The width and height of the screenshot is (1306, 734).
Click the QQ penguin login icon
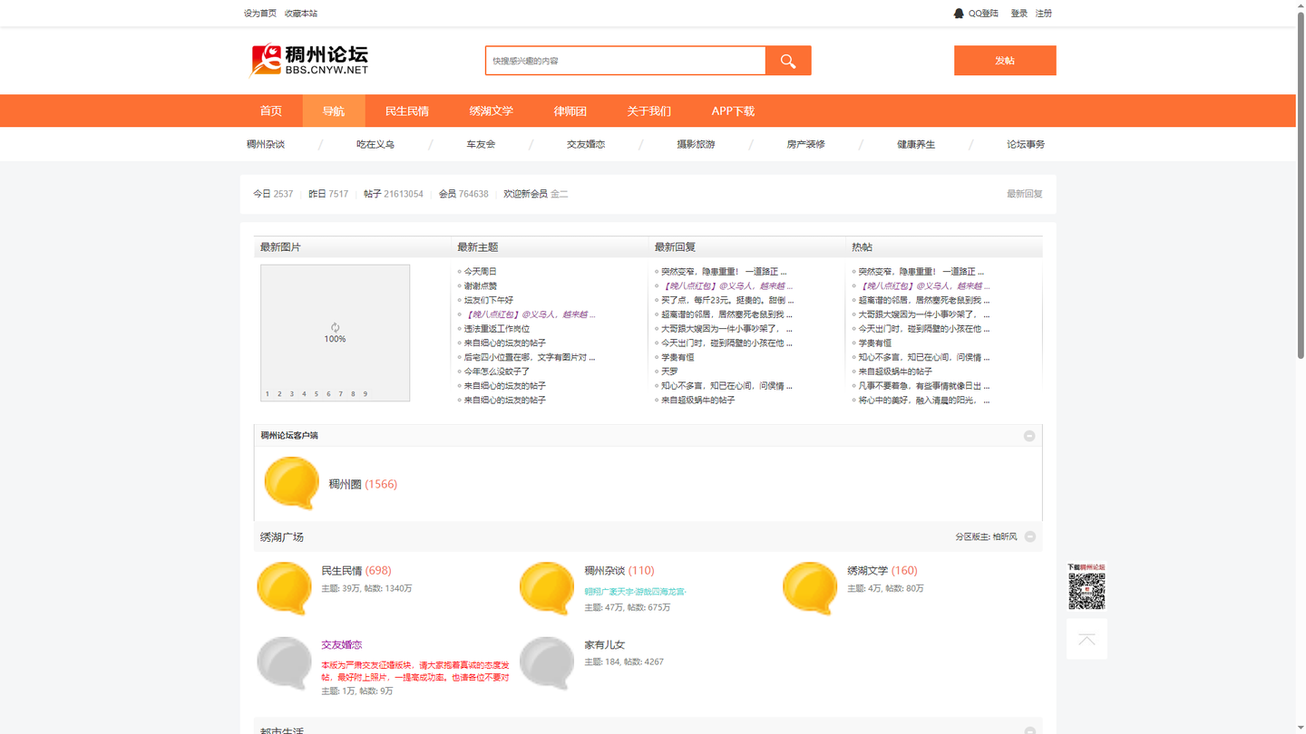[x=959, y=13]
